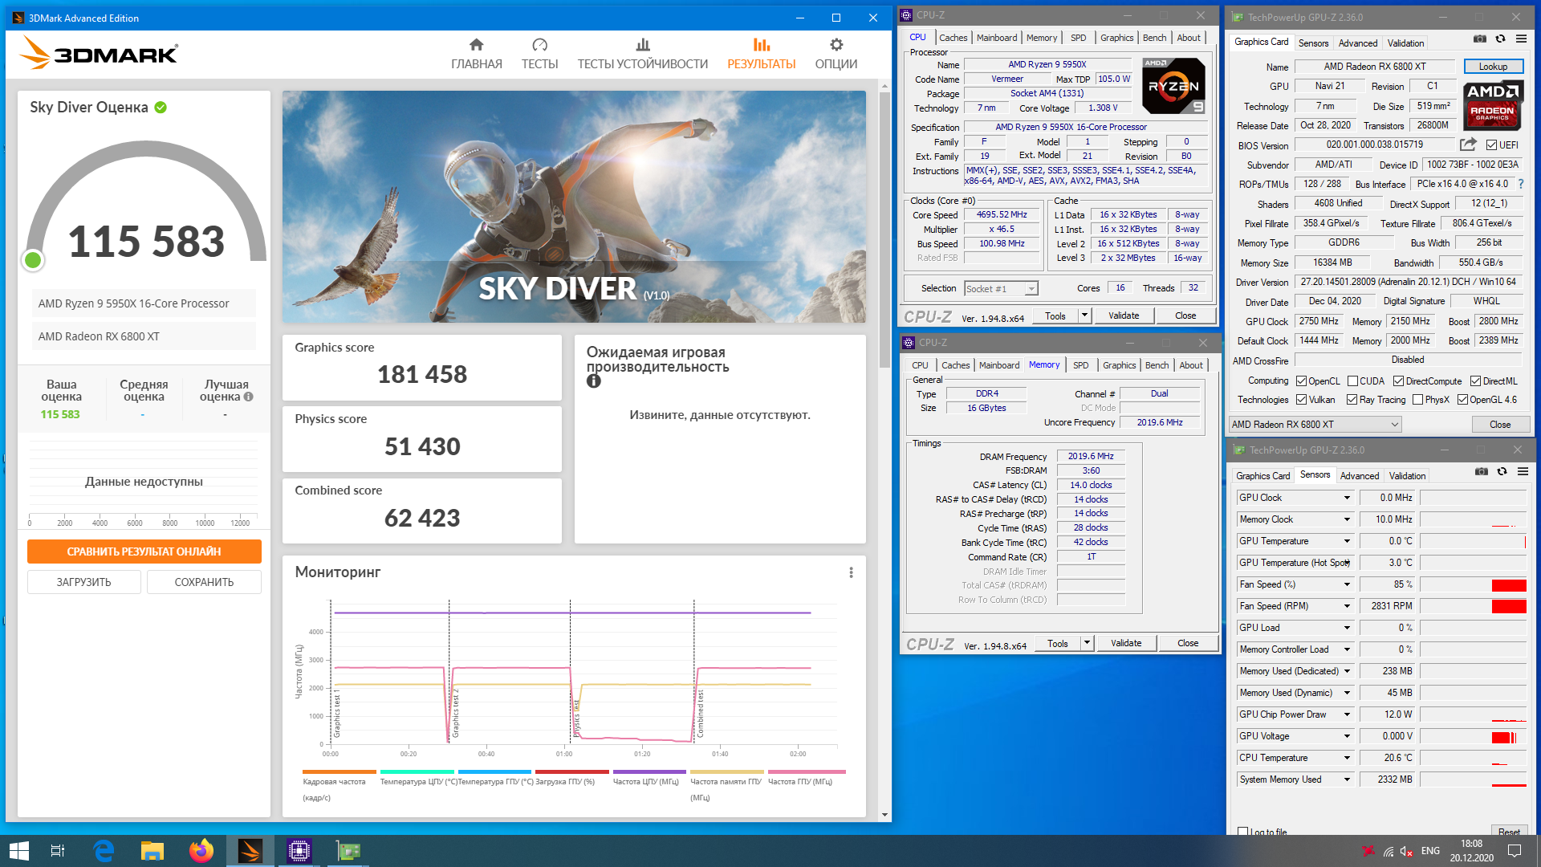Open GPU-Z Sensors window hamburger menu
Viewport: 1541px width, 867px height.
point(1523,471)
